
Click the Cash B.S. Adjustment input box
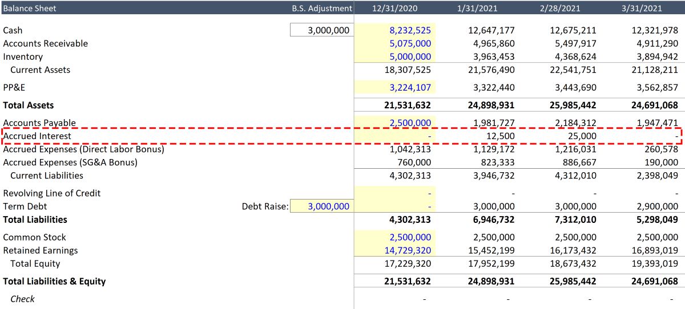(322, 30)
